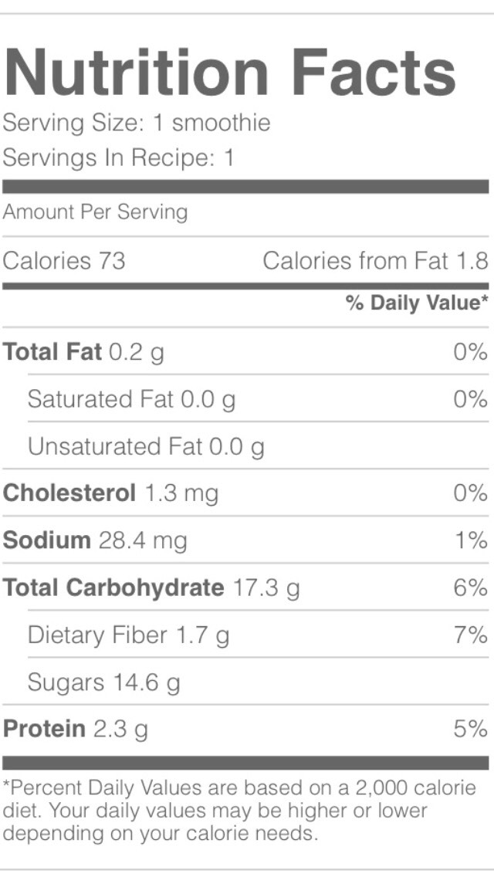The width and height of the screenshot is (494, 877).
Task: Select the Sugars 14.6 g entry
Action: click(x=104, y=682)
